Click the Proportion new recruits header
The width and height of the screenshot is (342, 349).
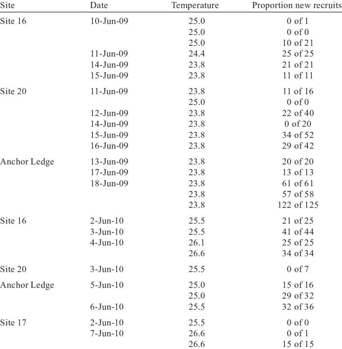click(x=297, y=6)
